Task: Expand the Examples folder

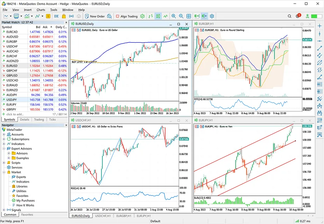Action: click(9, 158)
